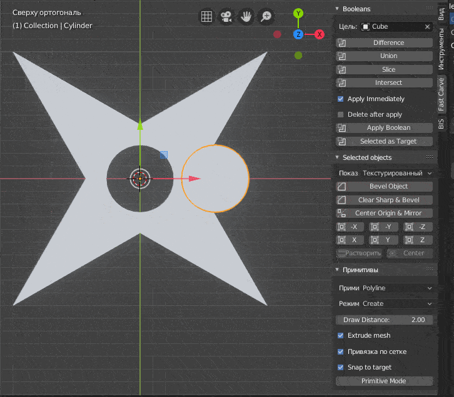
Task: Collapse the Booleans panel
Action: click(x=337, y=9)
